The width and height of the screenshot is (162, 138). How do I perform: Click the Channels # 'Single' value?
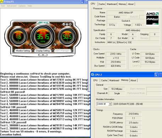pyautogui.click(x=117, y=93)
